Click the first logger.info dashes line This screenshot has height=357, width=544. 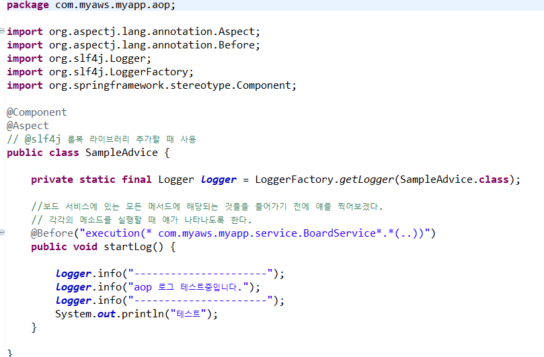[x=170, y=274]
